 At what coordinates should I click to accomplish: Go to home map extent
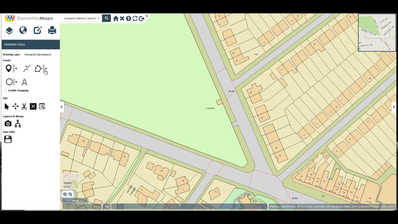pos(116,19)
